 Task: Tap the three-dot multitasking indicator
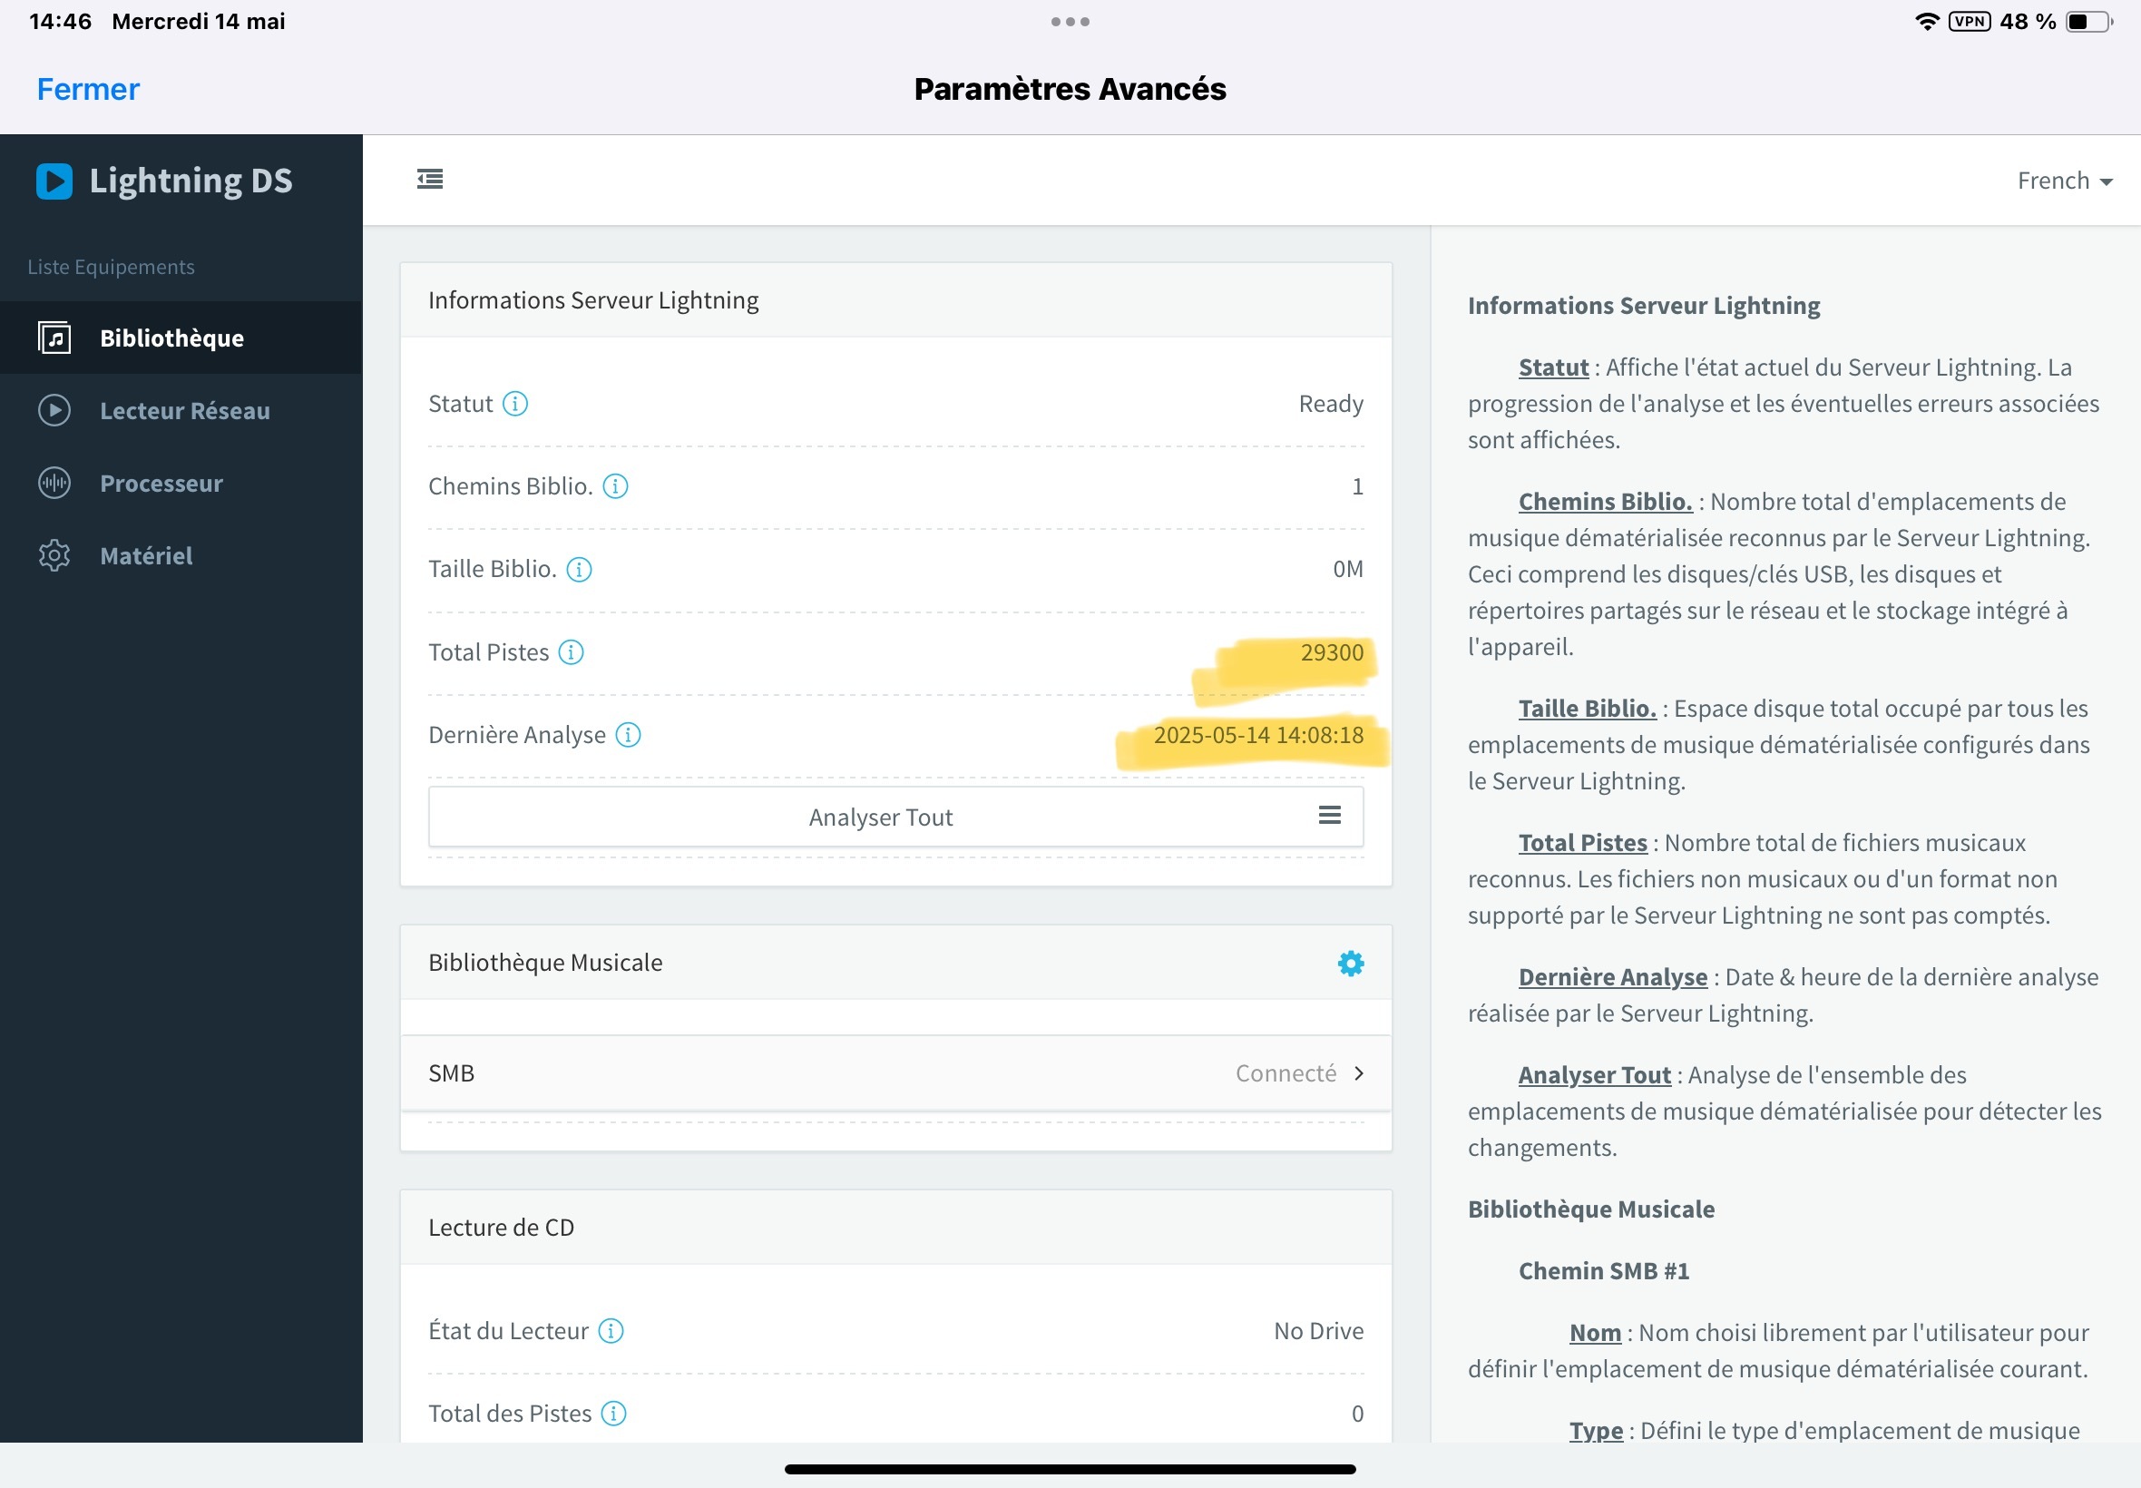1070,22
